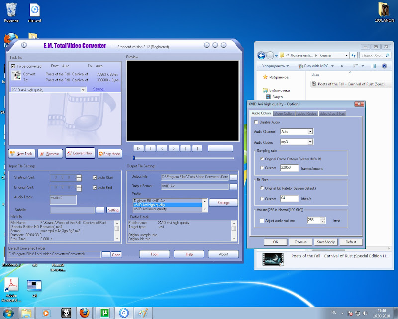Click the help question mark icon in the title bar
This screenshot has width=398, height=319.
[206, 45]
